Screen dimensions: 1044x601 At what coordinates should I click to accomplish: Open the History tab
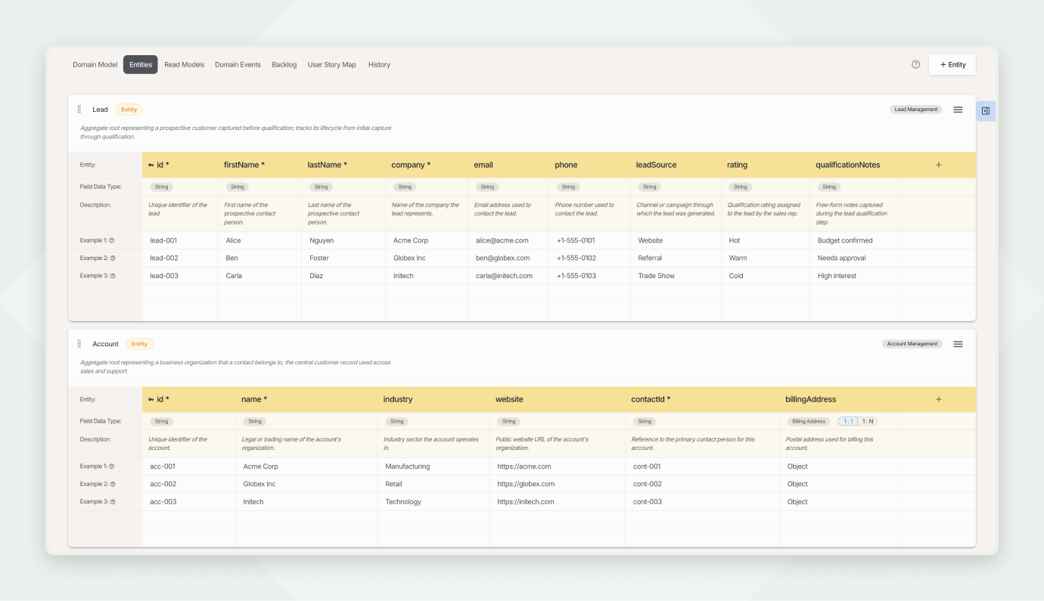click(379, 65)
